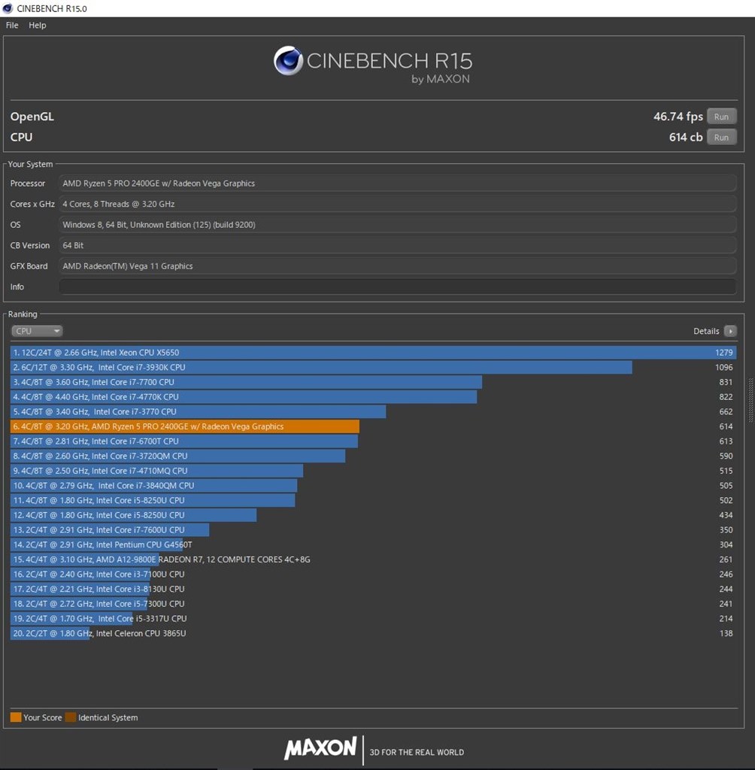Select ranking row Intel Core i7-7600U
755x770 pixels.
click(373, 530)
